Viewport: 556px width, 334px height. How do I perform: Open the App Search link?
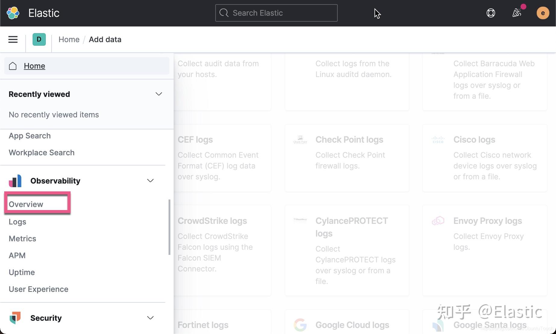(30, 135)
